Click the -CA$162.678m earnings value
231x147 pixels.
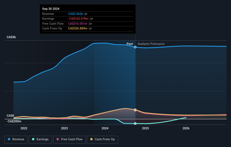78,19
